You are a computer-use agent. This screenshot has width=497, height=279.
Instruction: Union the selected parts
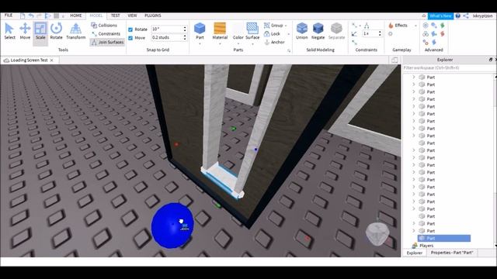(302, 31)
